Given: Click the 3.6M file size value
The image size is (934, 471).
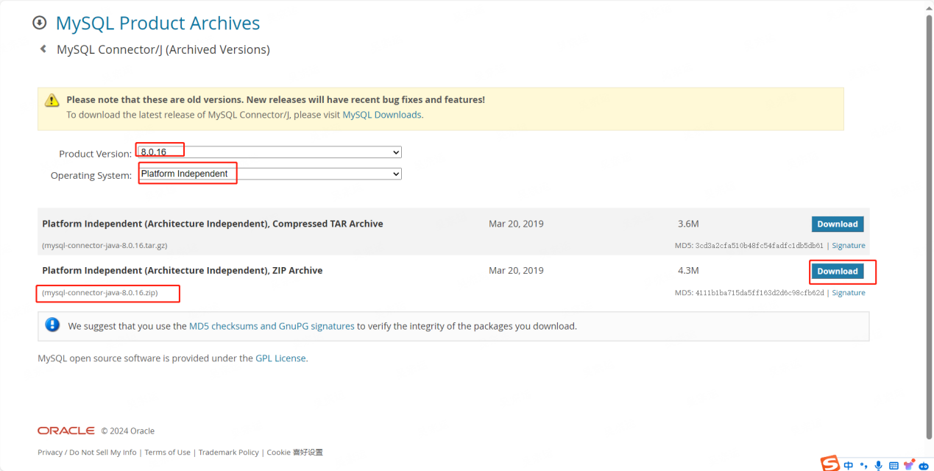Looking at the screenshot, I should point(689,224).
